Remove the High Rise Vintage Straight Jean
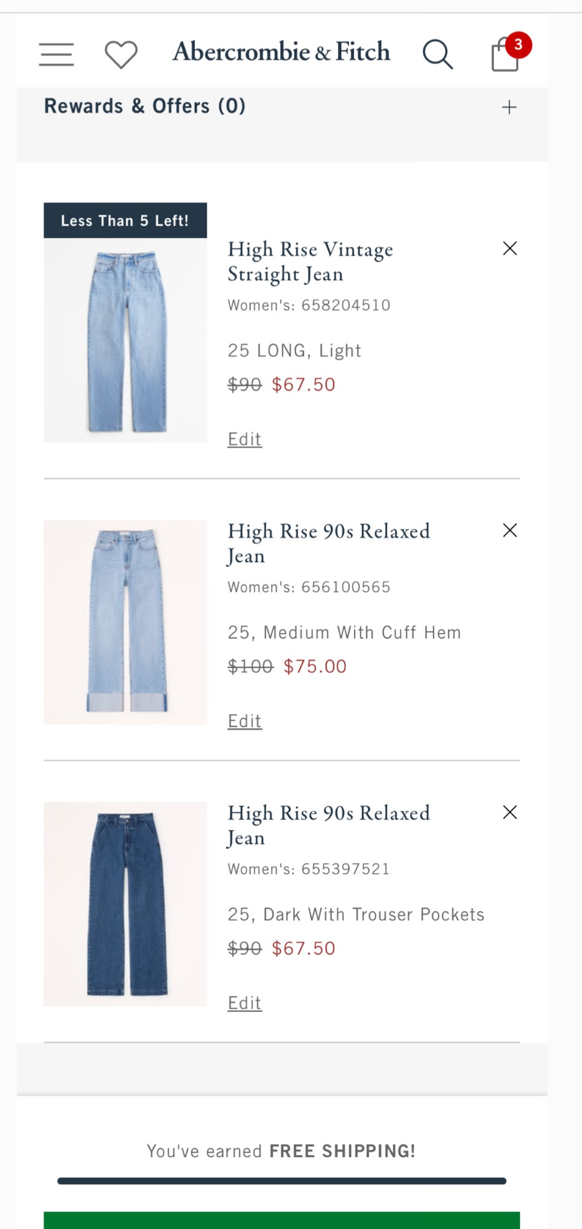Viewport: 582px width, 1229px height. coord(509,249)
